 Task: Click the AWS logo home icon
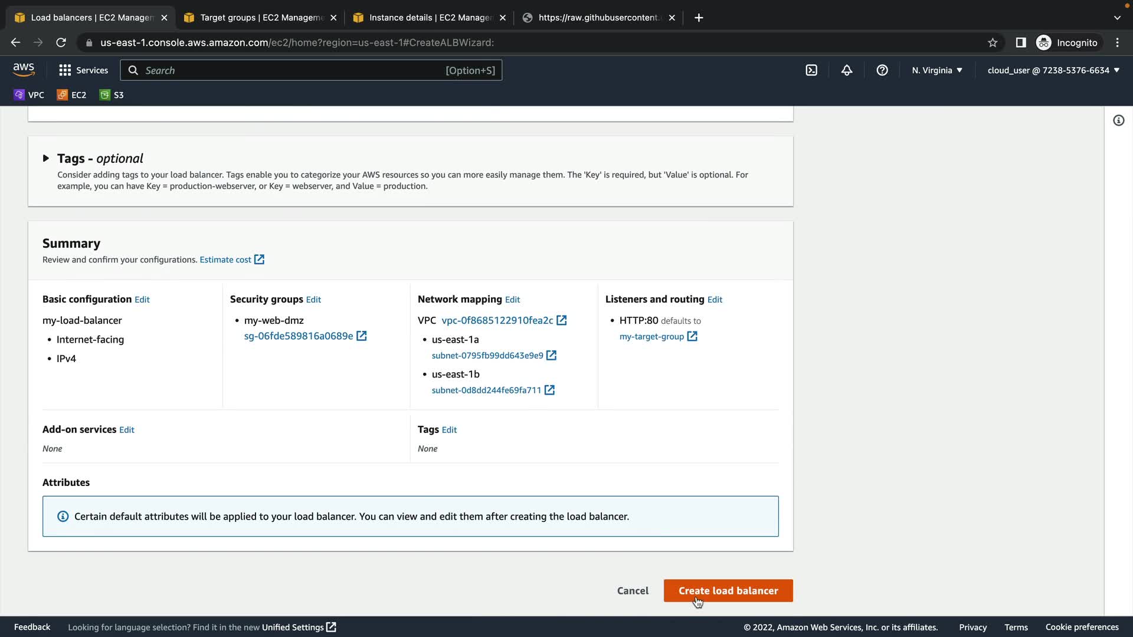pyautogui.click(x=24, y=70)
